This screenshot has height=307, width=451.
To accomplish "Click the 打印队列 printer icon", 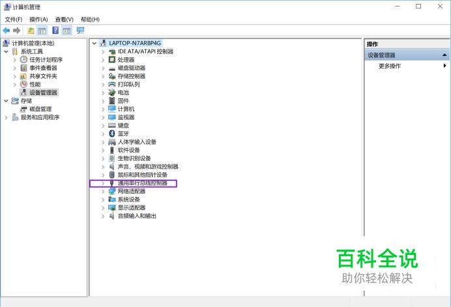I will (x=112, y=85).
